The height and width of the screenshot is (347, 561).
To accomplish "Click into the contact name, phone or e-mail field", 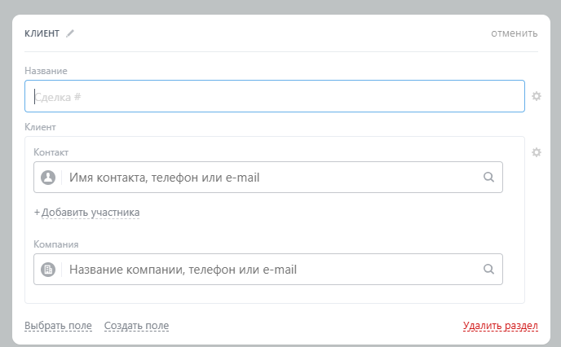I will (269, 178).
